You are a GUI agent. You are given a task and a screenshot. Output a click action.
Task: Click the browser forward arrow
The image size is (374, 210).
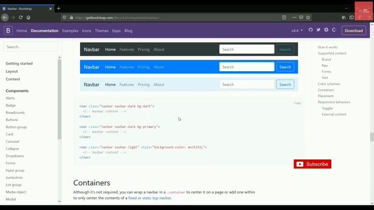click(x=13, y=17)
